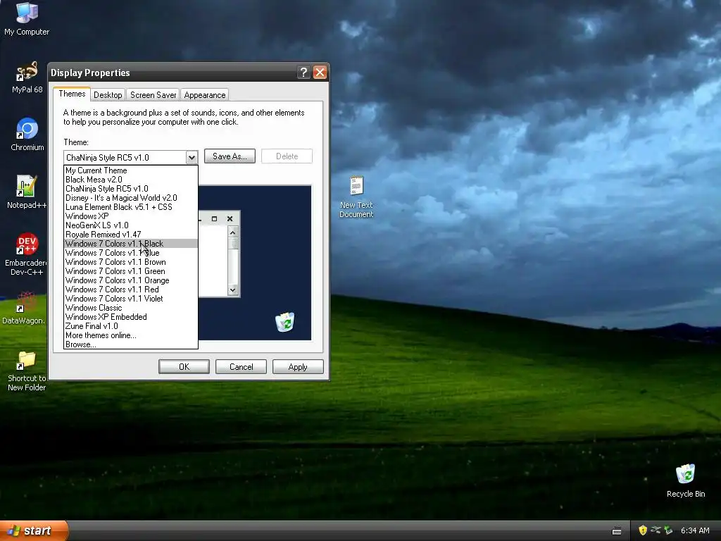This screenshot has height=541, width=721.
Task: Click preview window scrollbar up arrow
Action: coord(232,232)
